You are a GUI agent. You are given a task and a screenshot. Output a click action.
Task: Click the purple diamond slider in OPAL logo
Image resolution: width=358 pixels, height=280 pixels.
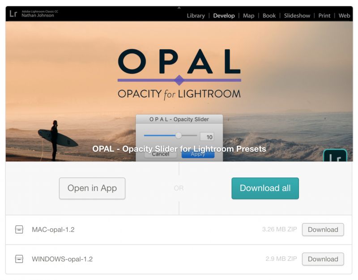179,80
